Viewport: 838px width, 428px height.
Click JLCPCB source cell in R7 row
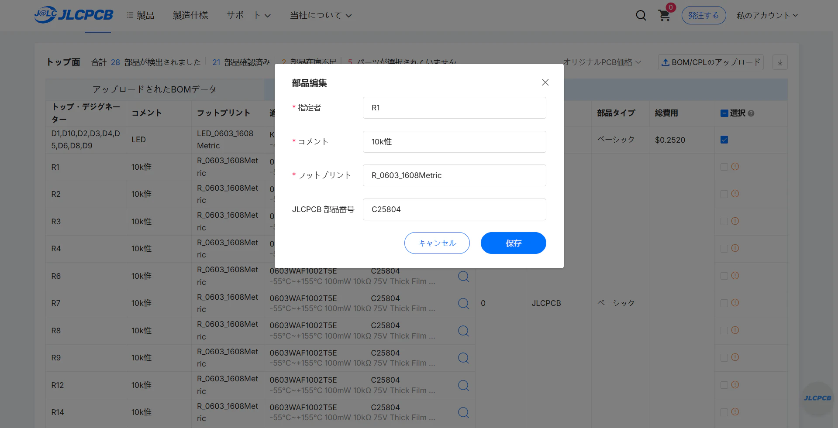546,303
